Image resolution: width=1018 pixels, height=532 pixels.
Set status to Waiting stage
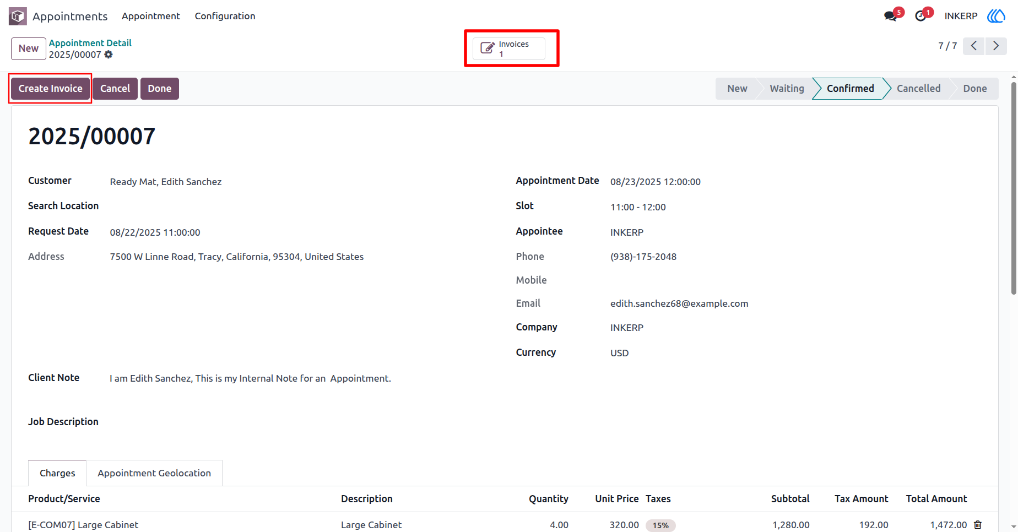tap(787, 89)
